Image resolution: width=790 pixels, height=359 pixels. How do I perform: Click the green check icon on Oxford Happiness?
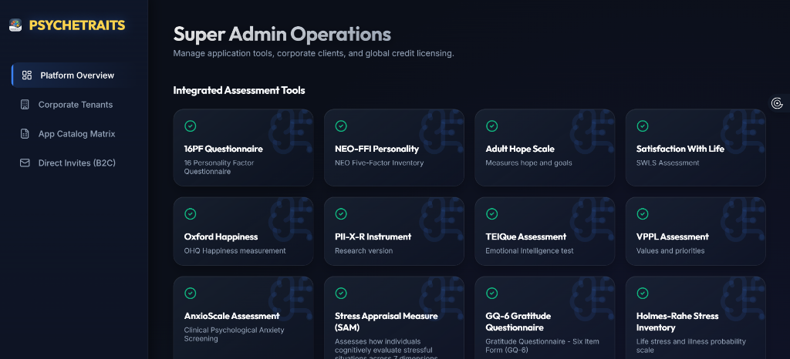coord(191,214)
